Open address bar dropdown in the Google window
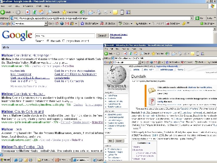Viewport: 217px width, 163px height. pos(192,18)
